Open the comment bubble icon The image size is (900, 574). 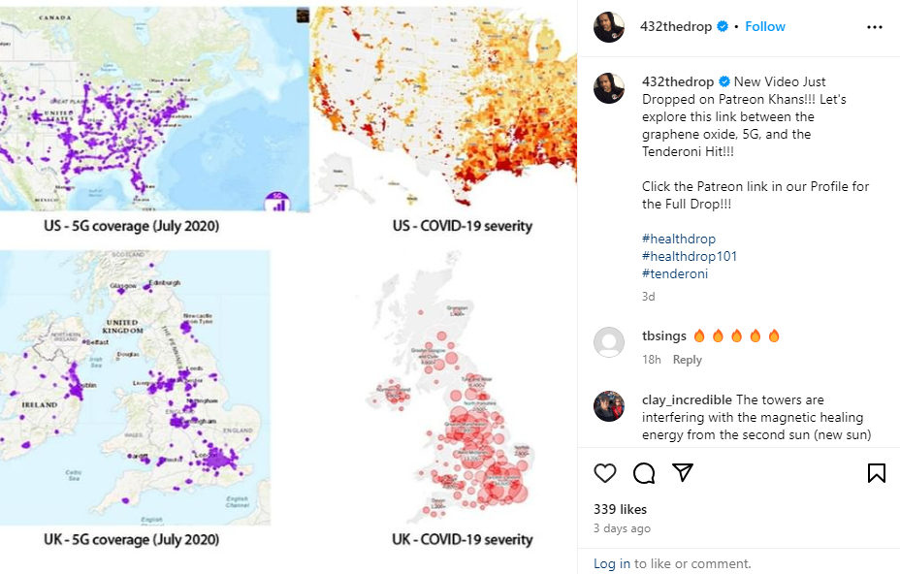643,473
